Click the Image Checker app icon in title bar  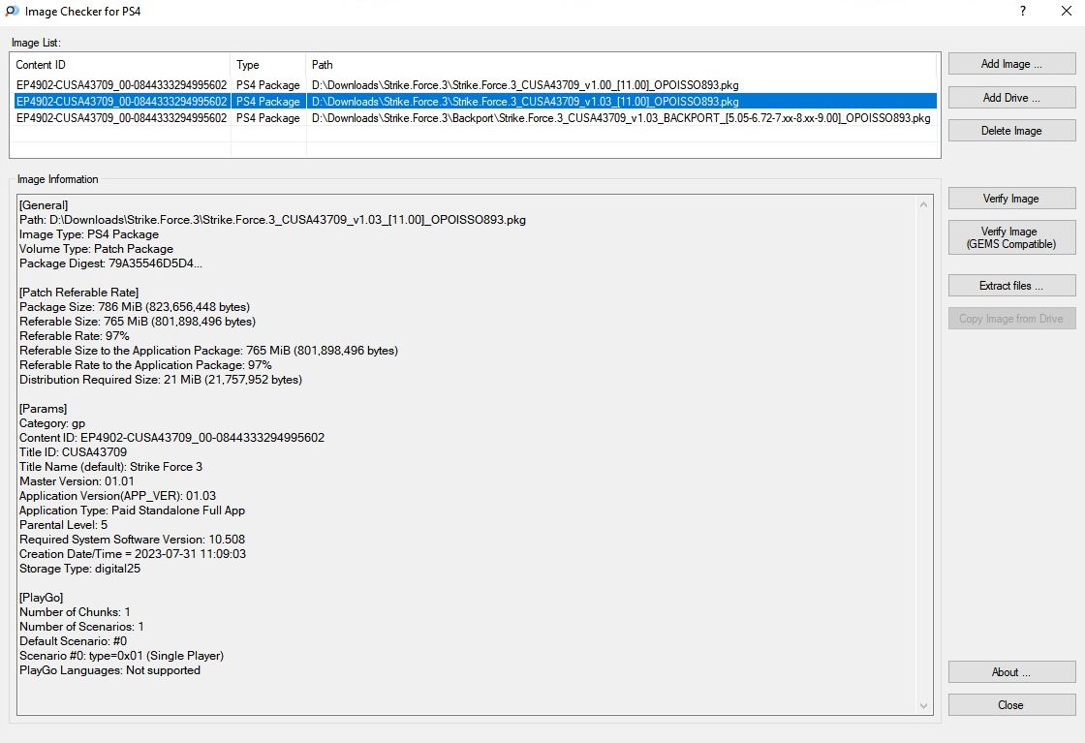11,11
